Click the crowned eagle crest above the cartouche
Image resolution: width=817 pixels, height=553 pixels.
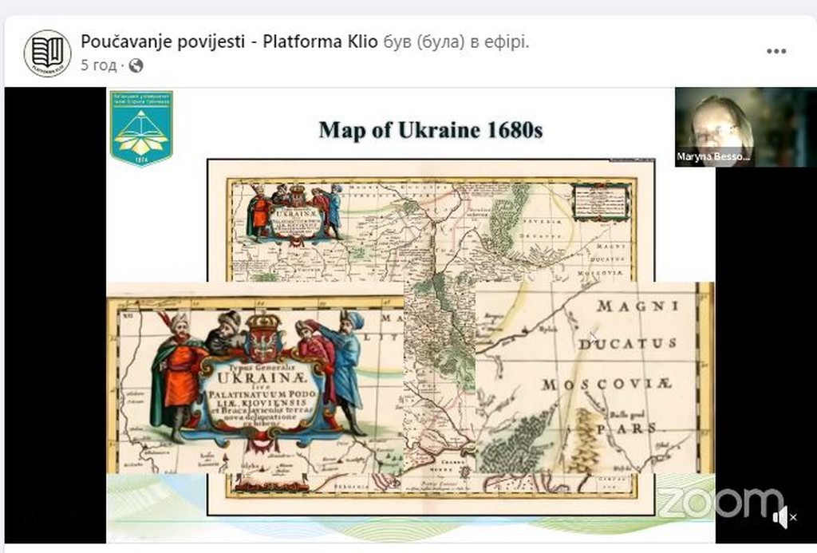click(x=262, y=334)
